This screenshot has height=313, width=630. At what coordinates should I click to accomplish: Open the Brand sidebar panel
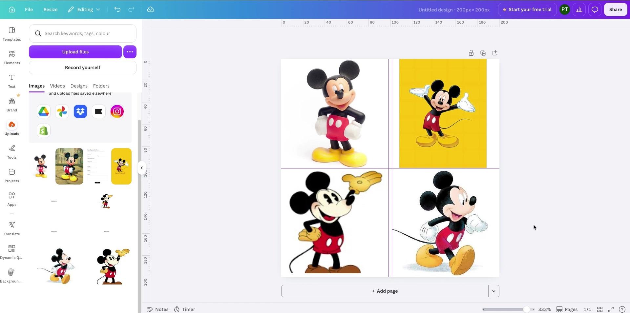click(12, 105)
